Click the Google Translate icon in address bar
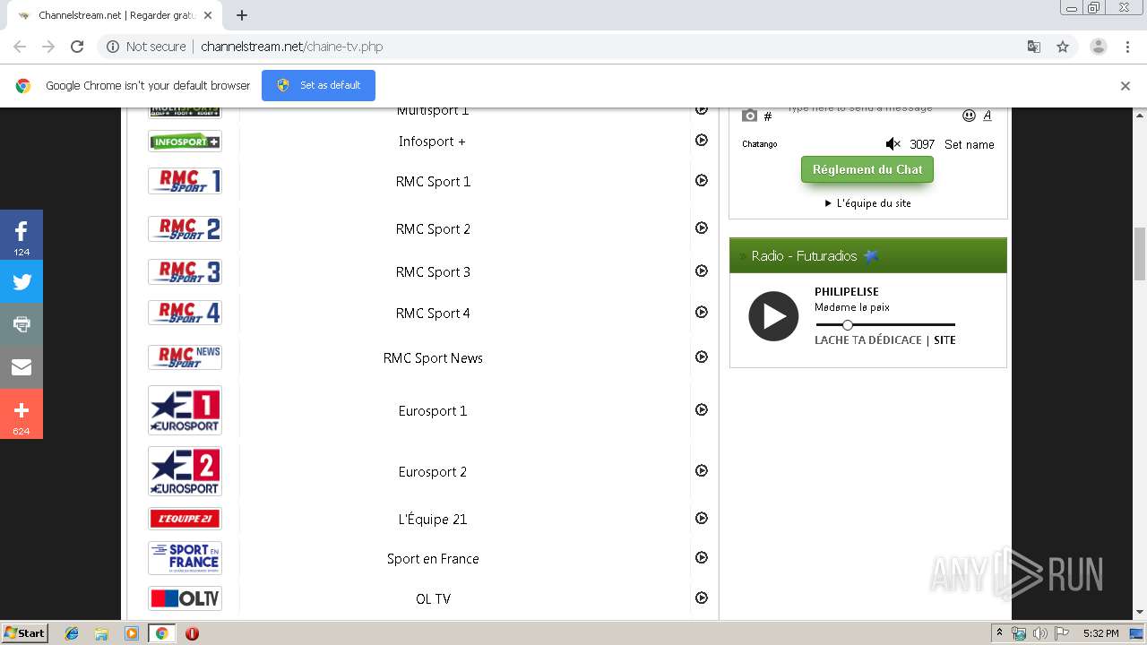1147x645 pixels. pos(1033,47)
